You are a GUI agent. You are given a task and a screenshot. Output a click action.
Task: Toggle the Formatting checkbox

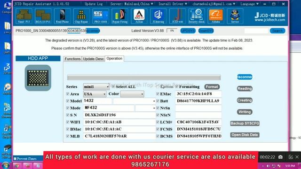click(x=177, y=87)
